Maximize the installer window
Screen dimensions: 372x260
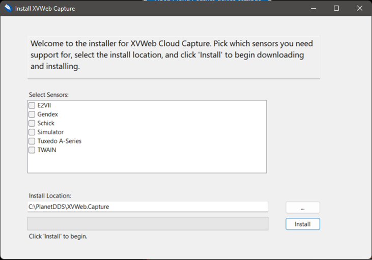tap(336, 8)
